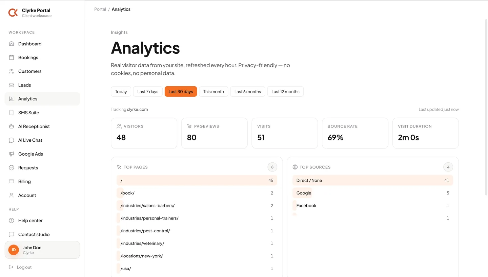Click the Billing credit card icon

click(x=12, y=181)
